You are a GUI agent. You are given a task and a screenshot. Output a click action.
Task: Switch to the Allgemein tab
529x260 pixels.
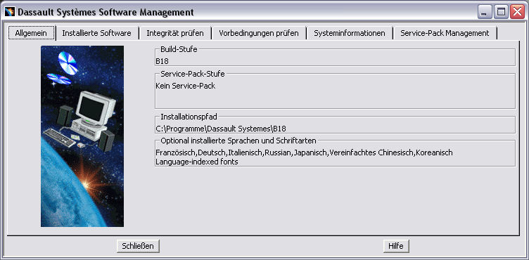tap(31, 33)
